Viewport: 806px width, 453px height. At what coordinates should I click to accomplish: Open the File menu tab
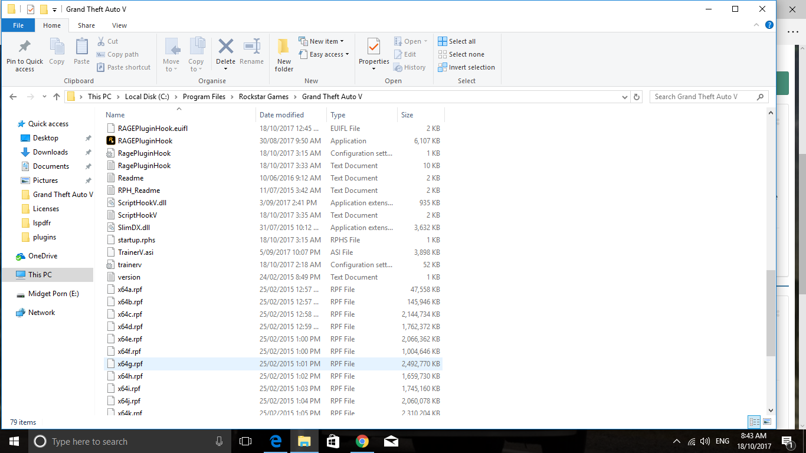(18, 25)
